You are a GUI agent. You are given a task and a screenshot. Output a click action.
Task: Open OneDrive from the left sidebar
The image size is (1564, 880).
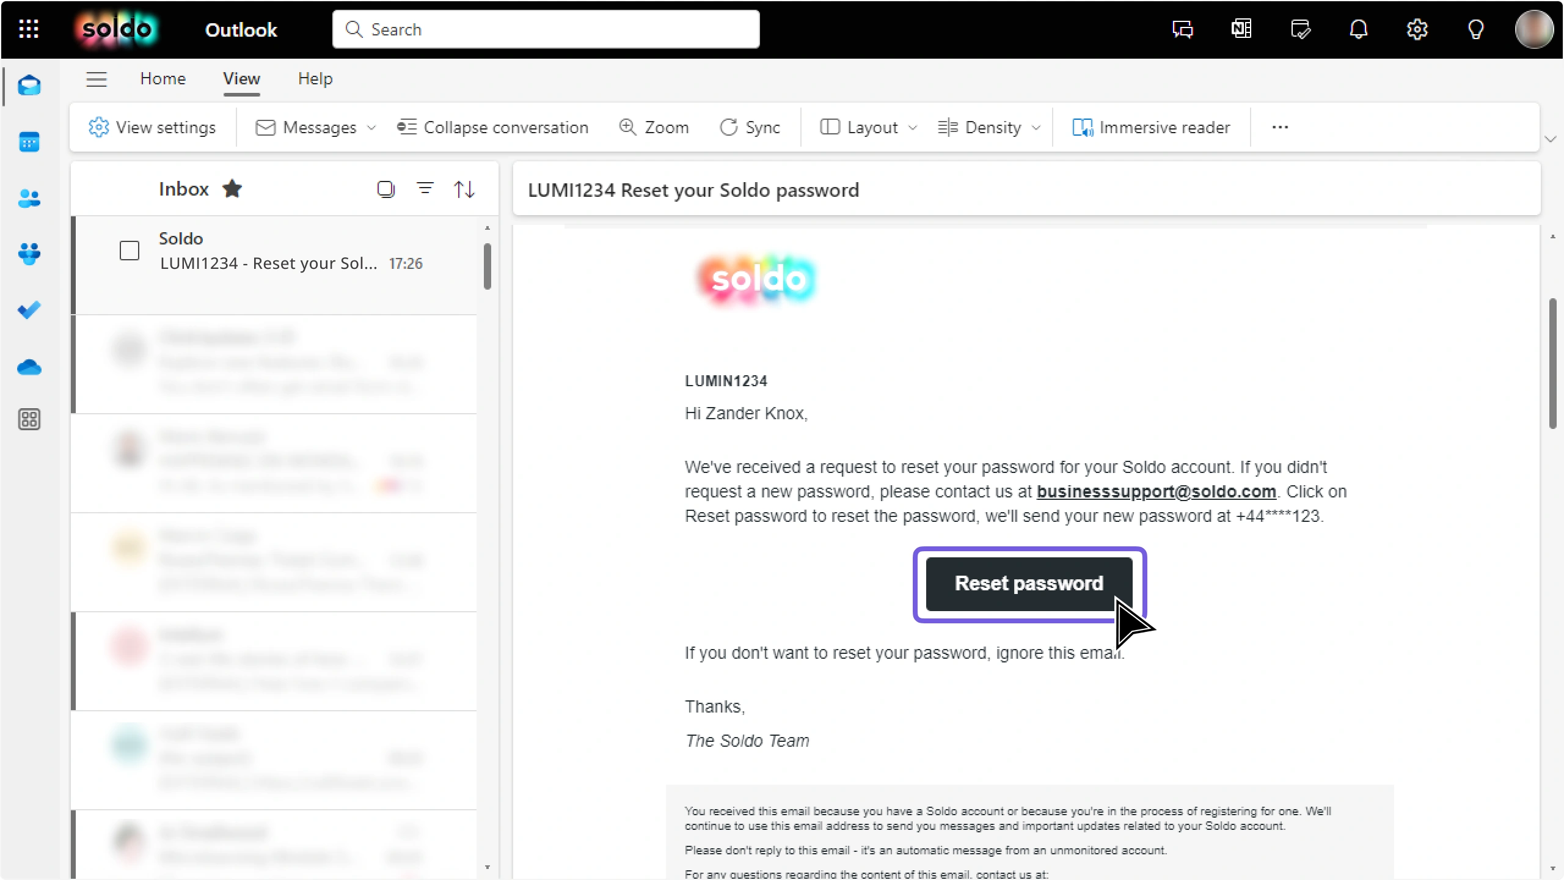tap(29, 367)
